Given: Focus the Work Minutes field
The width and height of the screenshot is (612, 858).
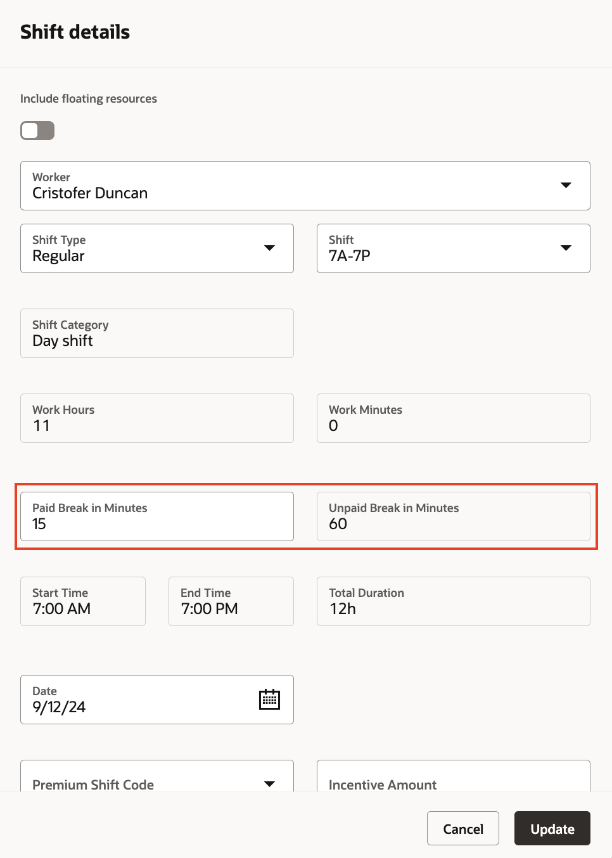Looking at the screenshot, I should (x=453, y=418).
